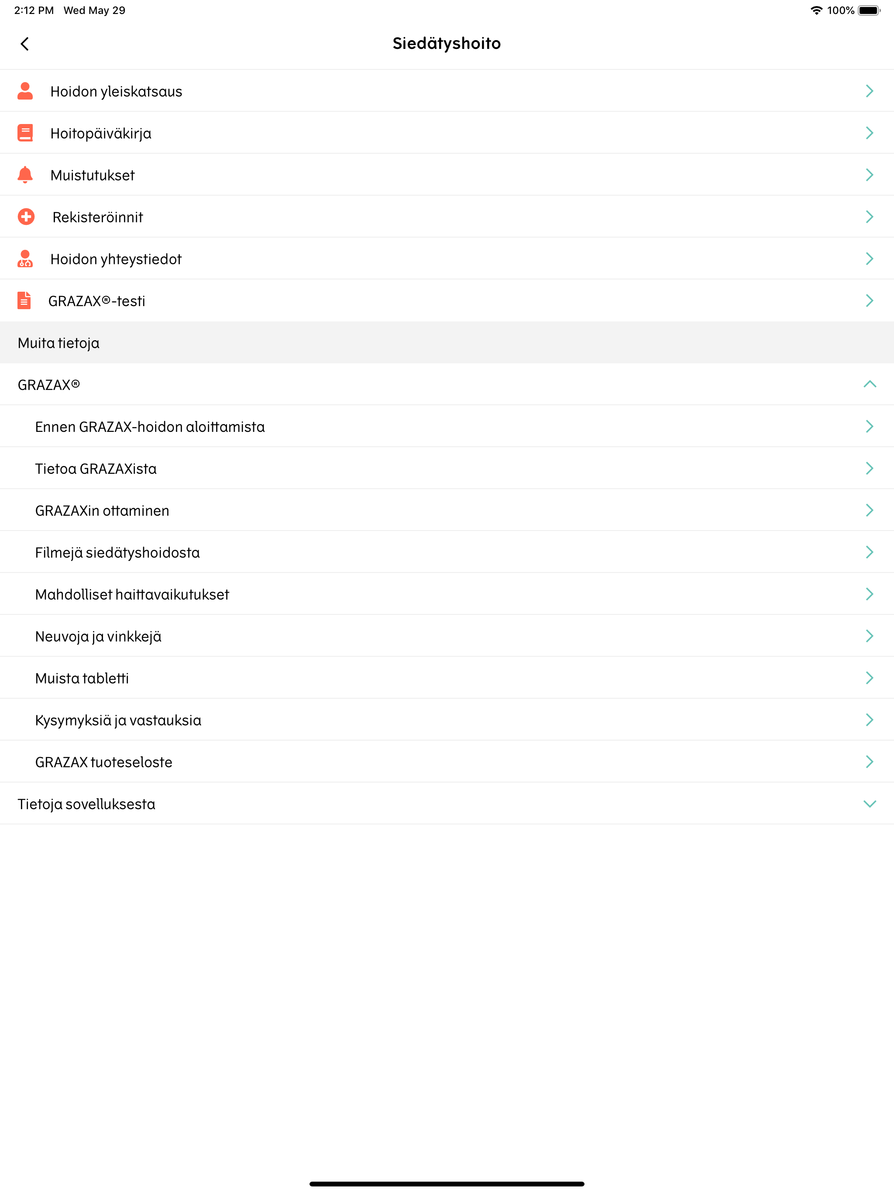
Task: Click the person icon for Hoidon yleiskatsaus
Action: coord(25,90)
